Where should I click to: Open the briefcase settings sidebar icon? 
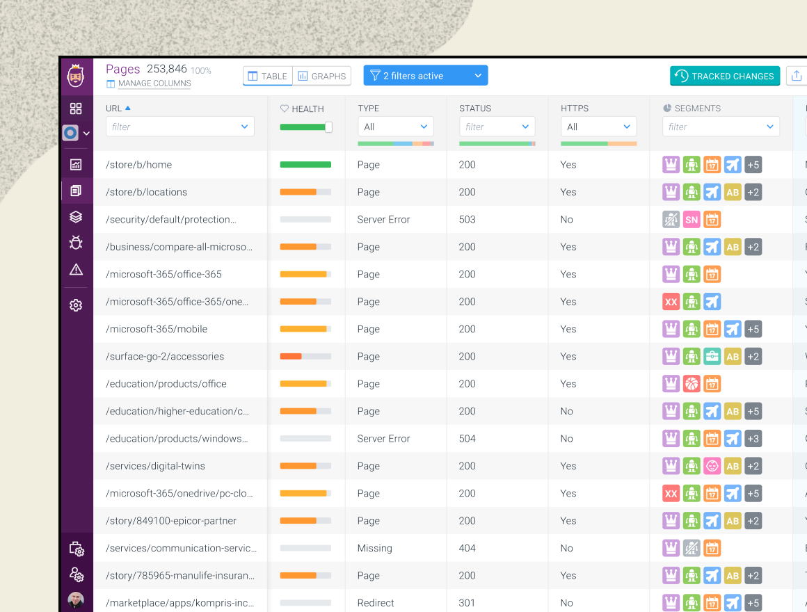coord(77,549)
